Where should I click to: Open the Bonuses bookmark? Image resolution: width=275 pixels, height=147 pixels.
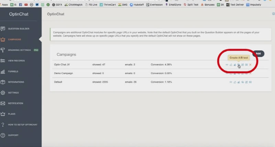[208, 5]
